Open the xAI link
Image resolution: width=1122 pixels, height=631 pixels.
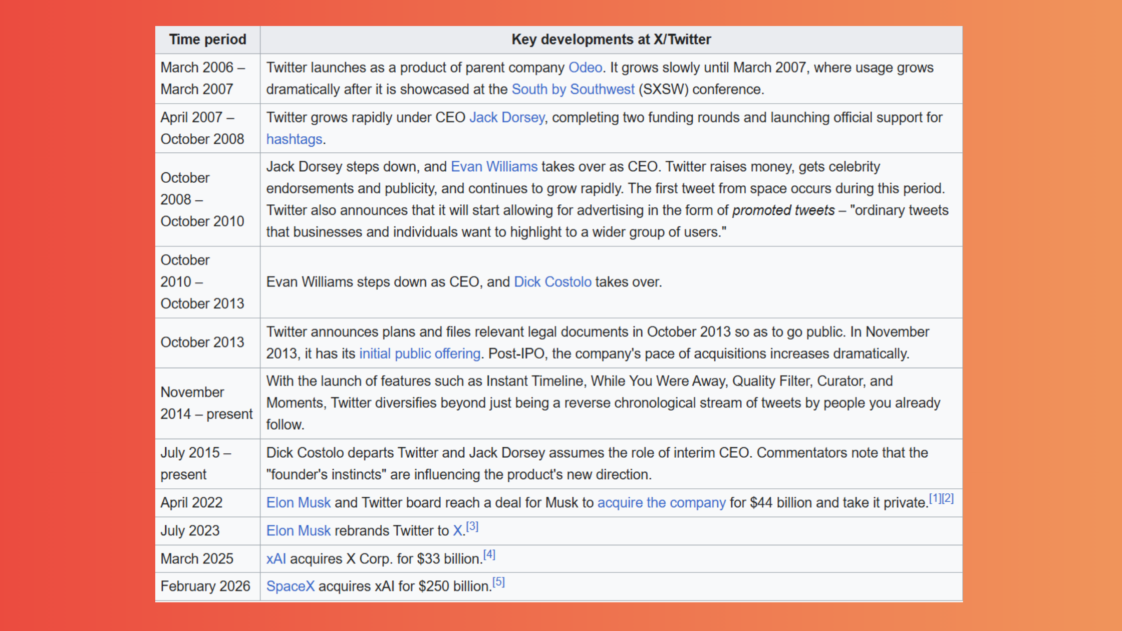(x=276, y=559)
